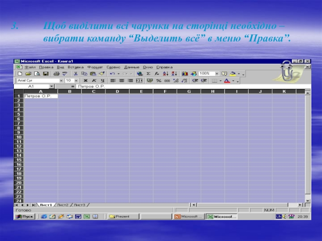Click the Save (floppy disk) toolbar icon
Viewport: 322px width, 241px height.
(45, 74)
